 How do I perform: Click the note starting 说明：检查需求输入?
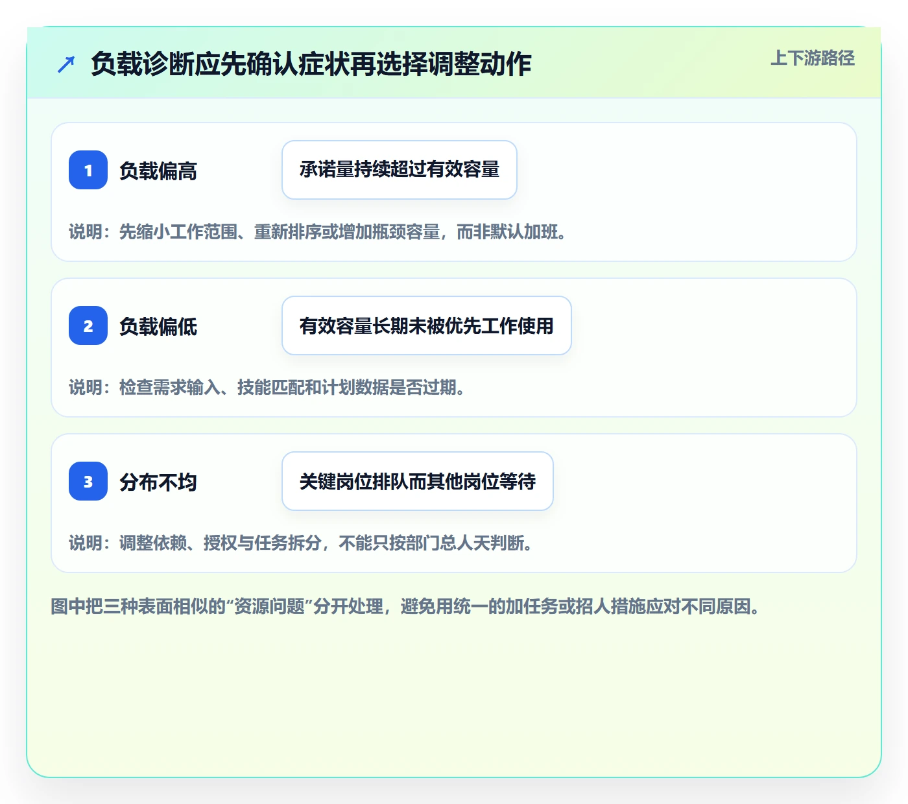click(268, 388)
